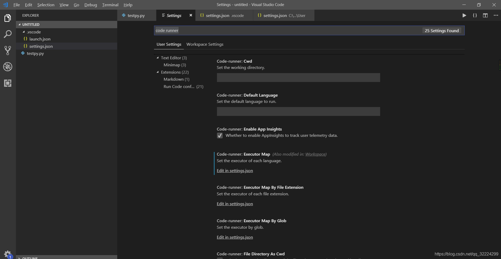The image size is (501, 259).
Task: Switch to the Workspace Settings tab
Action: [x=205, y=44]
